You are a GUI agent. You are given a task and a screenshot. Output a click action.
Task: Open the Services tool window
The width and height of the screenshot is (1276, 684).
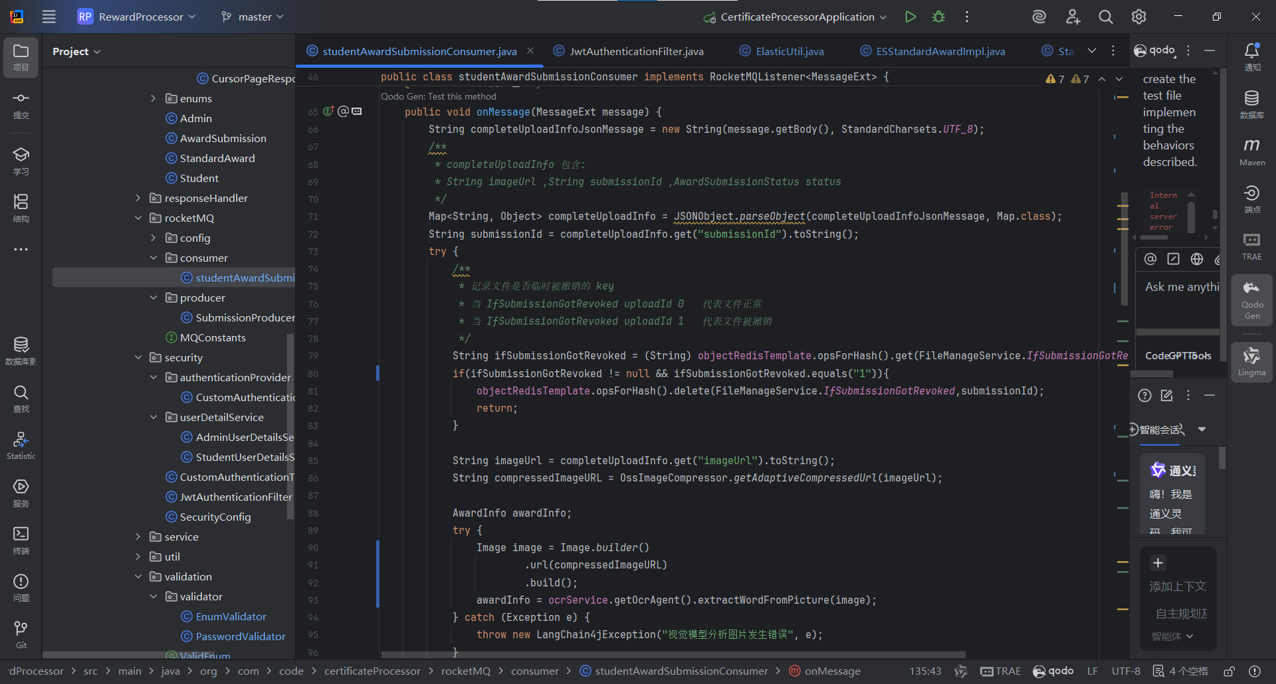coord(21,493)
